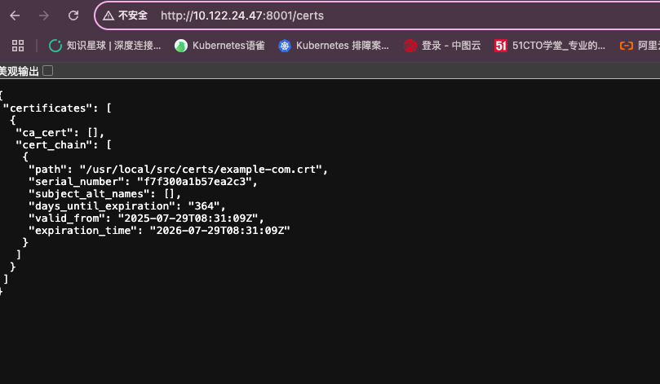Go back to the previous page
The height and width of the screenshot is (384, 660).
pos(15,15)
